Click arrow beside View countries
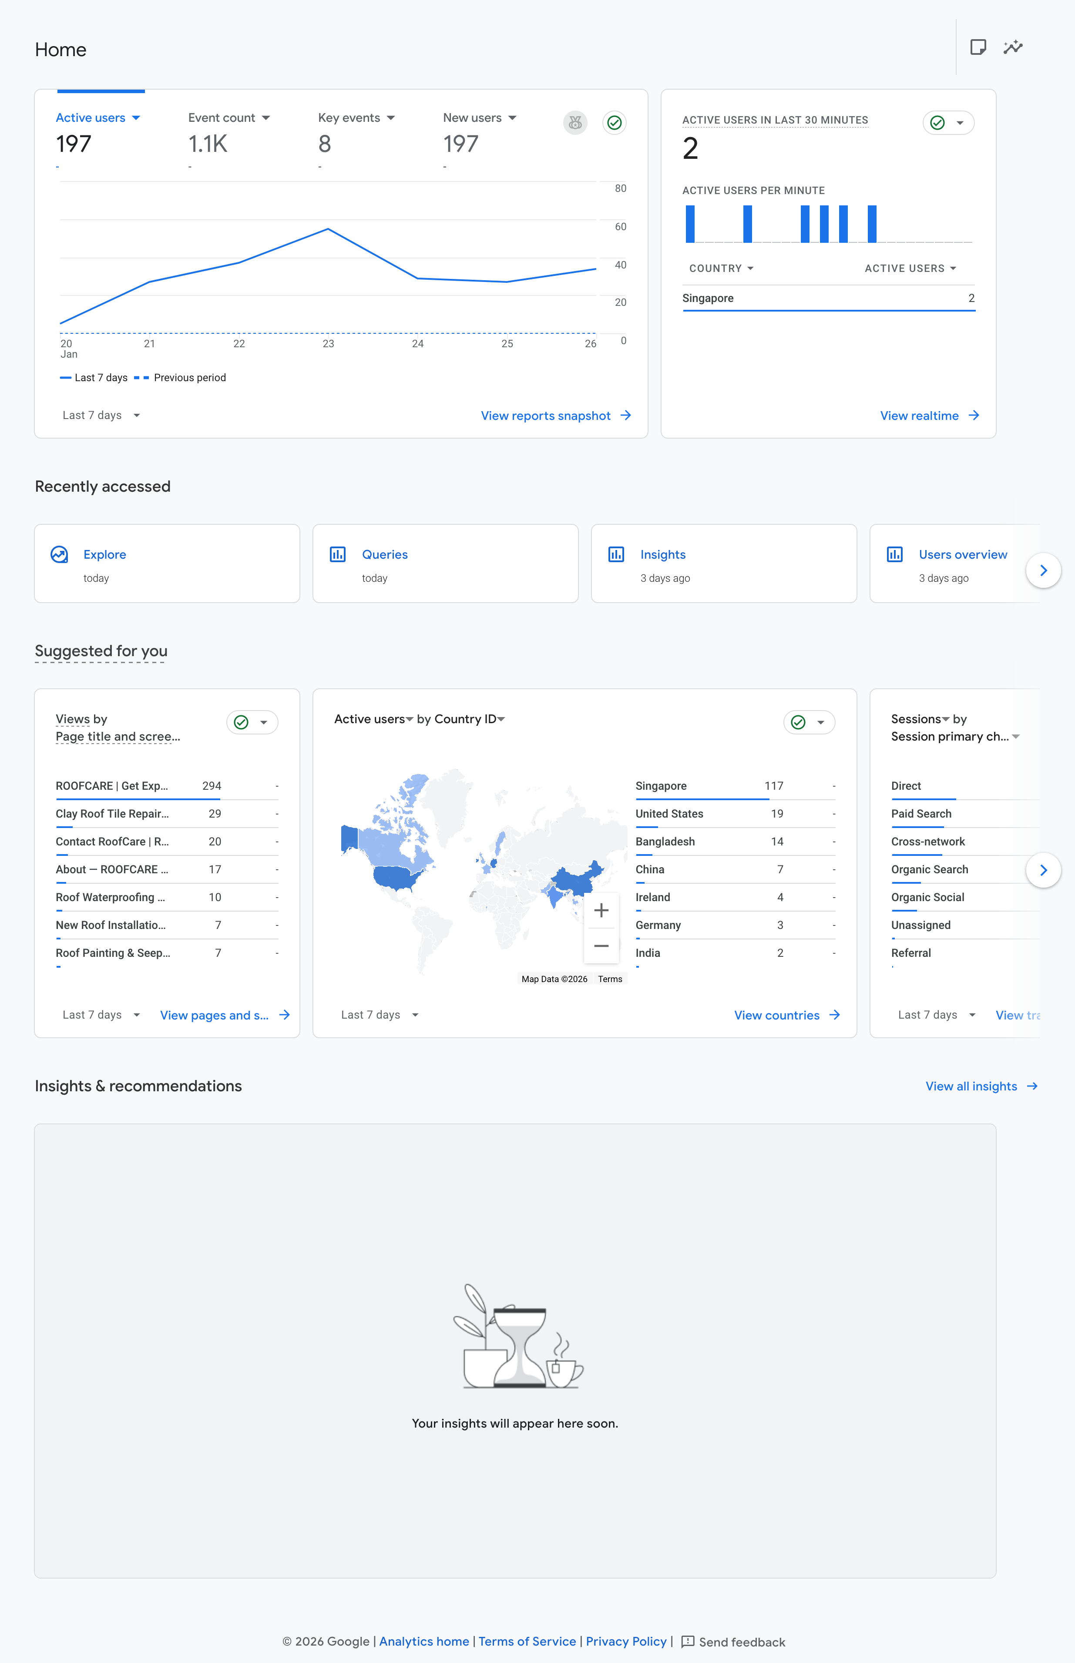1075x1663 pixels. tap(835, 1015)
